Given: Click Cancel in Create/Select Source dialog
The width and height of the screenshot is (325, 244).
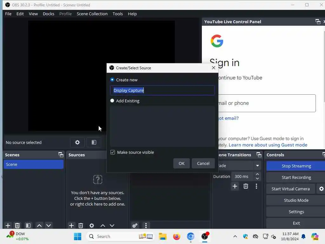Looking at the screenshot, I should (x=203, y=163).
